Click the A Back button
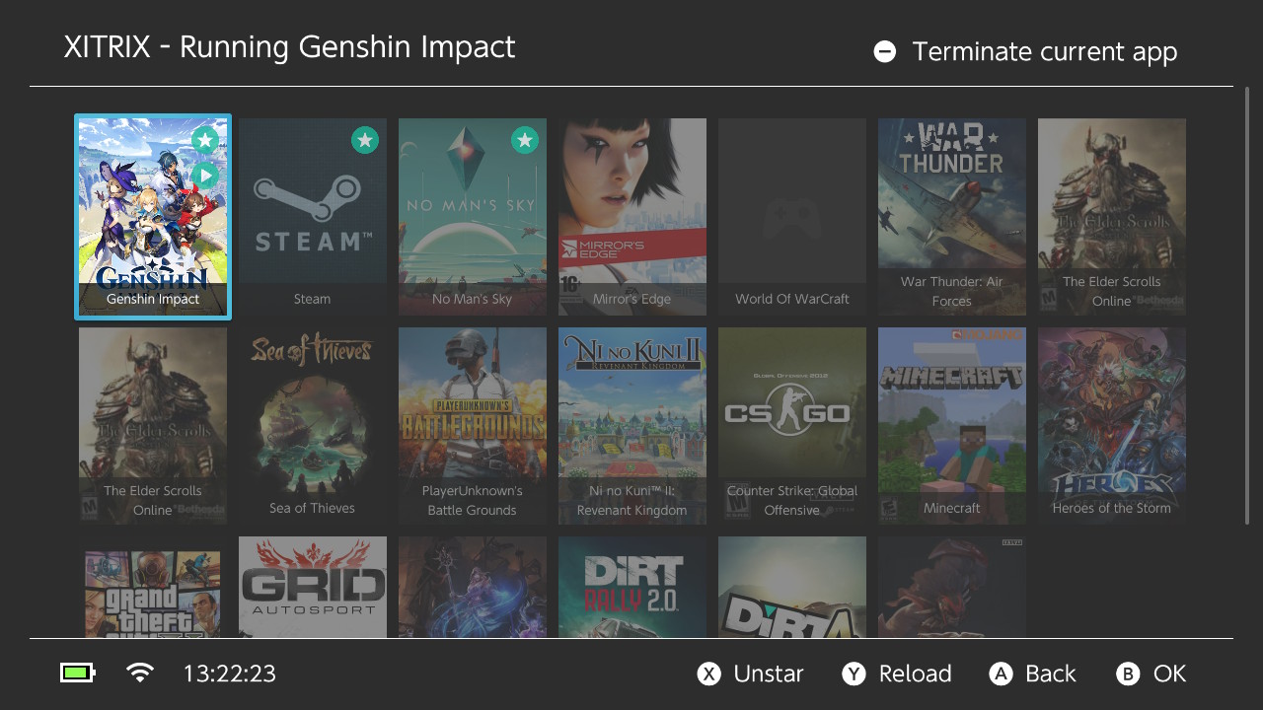1263x710 pixels. coord(1032,674)
